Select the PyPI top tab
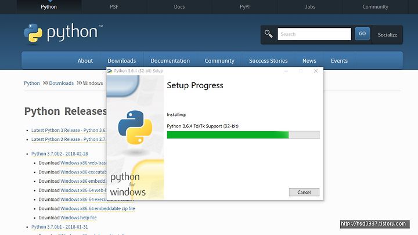418x235 pixels. click(245, 6)
